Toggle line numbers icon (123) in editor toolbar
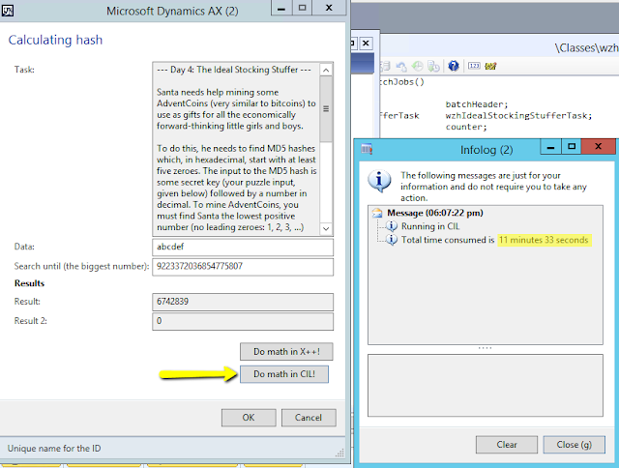 tap(474, 66)
